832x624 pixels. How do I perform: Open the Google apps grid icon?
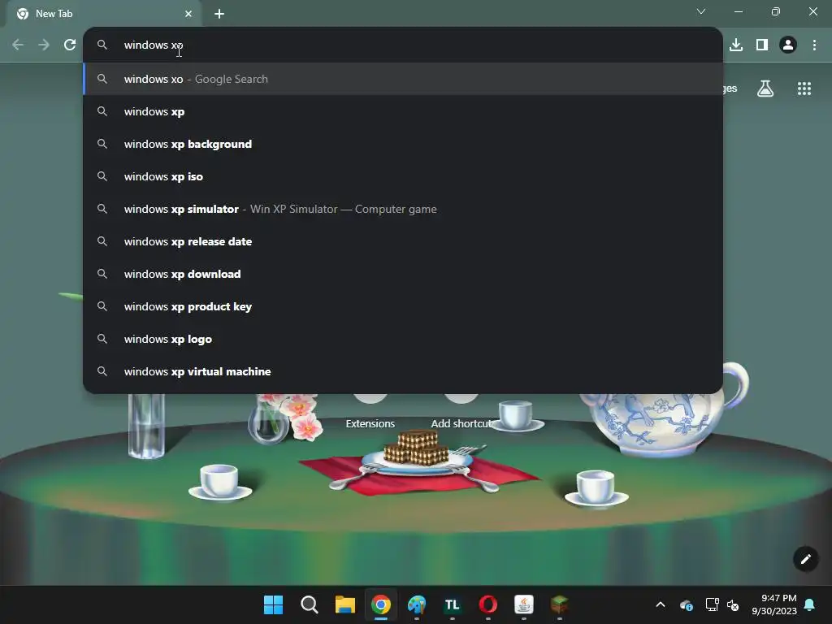(x=804, y=89)
